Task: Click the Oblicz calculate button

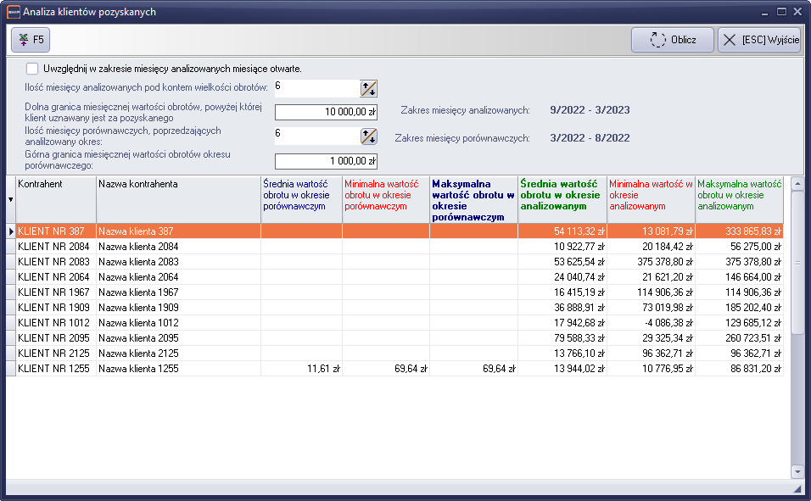Action: coord(672,40)
